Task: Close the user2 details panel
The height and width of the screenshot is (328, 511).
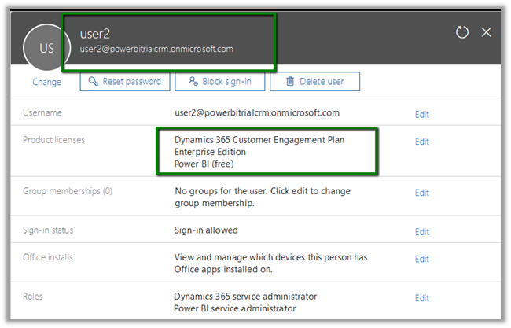Action: (x=486, y=32)
